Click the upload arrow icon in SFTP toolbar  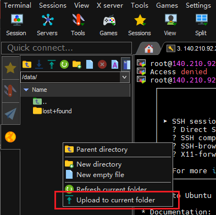coord(52,64)
